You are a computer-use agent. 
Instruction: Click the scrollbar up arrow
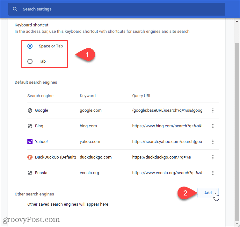tap(237, 21)
